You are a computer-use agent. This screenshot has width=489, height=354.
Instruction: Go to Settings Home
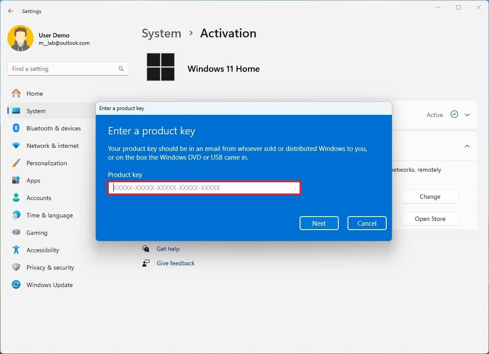coord(35,94)
